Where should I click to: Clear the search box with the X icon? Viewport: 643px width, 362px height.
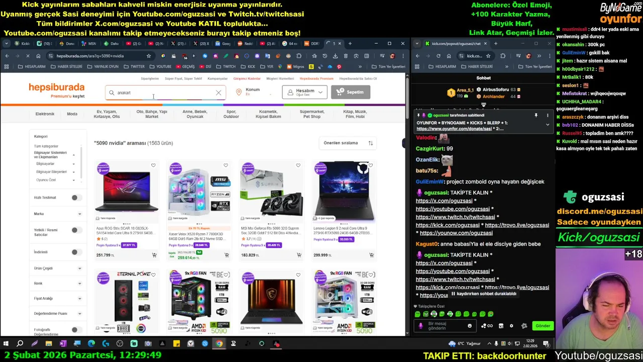219,93
